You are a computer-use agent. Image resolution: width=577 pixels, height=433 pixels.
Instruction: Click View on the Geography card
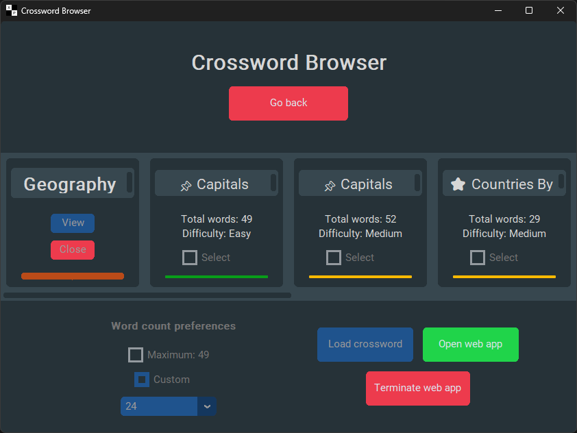[73, 223]
